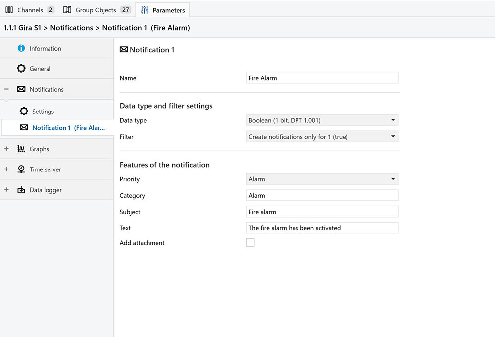Switch to the Group Objects tab
Screen dimensions: 495x337
pos(96,10)
